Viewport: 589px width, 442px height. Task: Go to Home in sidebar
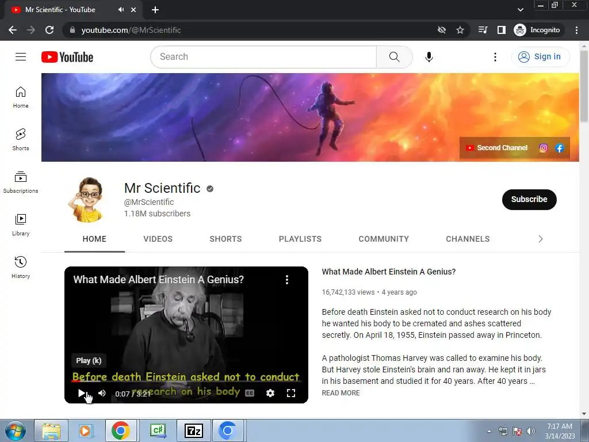pos(21,97)
